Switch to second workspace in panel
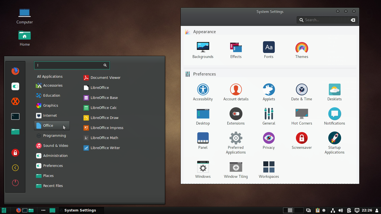The width and height of the screenshot is (381, 214). [x=299, y=210]
